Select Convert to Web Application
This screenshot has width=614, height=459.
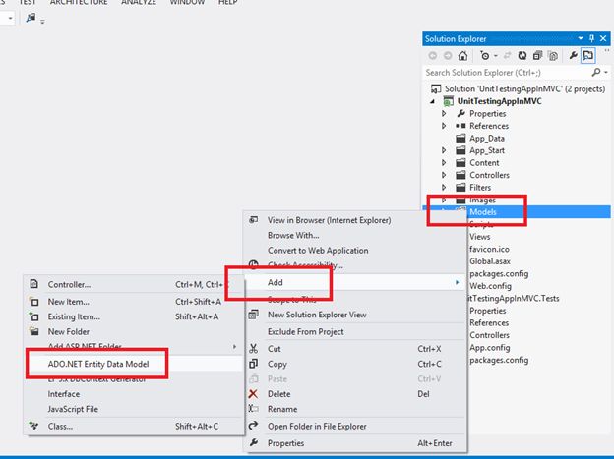coord(318,251)
